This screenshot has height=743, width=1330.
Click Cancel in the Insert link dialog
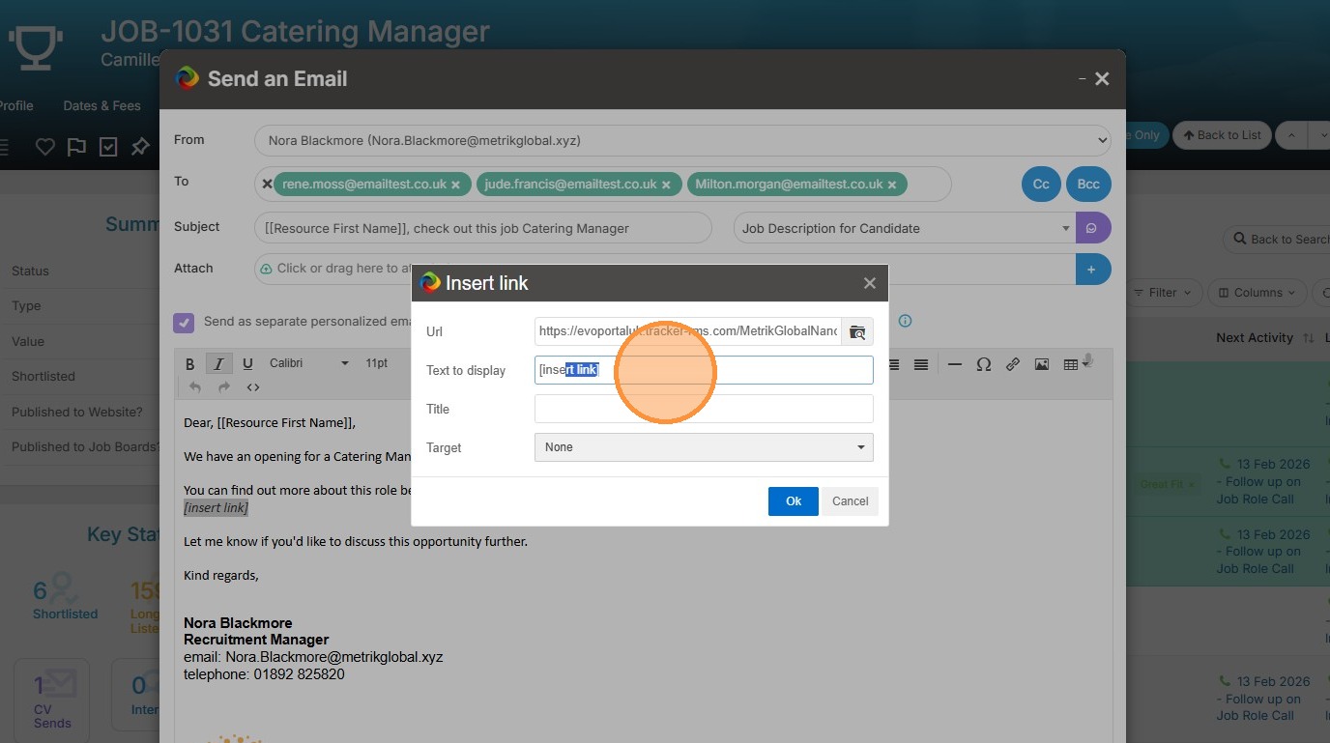pos(850,500)
